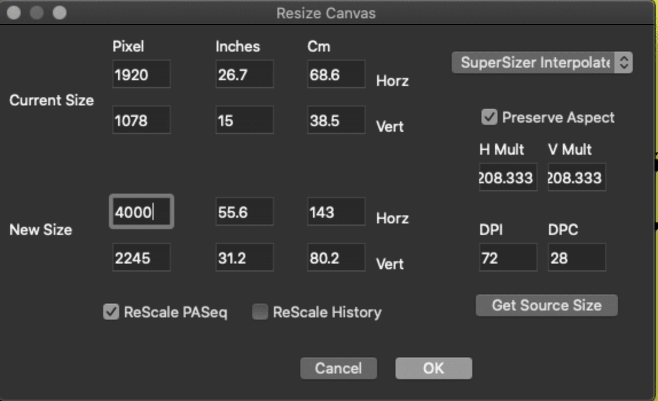The width and height of the screenshot is (658, 401).
Task: Confirm the resize with OK
Action: 433,368
